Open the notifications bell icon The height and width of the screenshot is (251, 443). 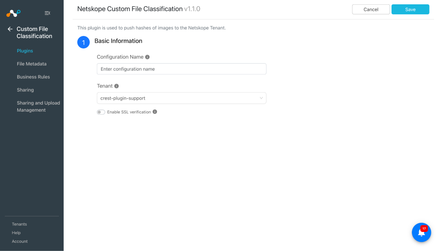421,232
